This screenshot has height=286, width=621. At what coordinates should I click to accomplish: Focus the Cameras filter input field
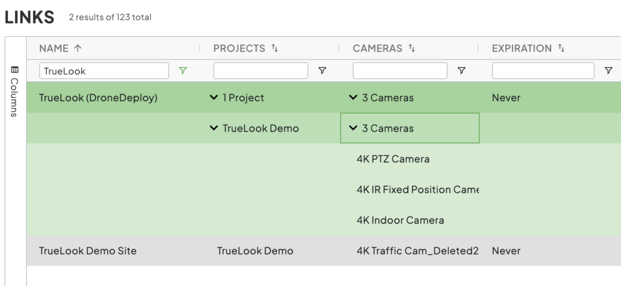click(x=400, y=71)
